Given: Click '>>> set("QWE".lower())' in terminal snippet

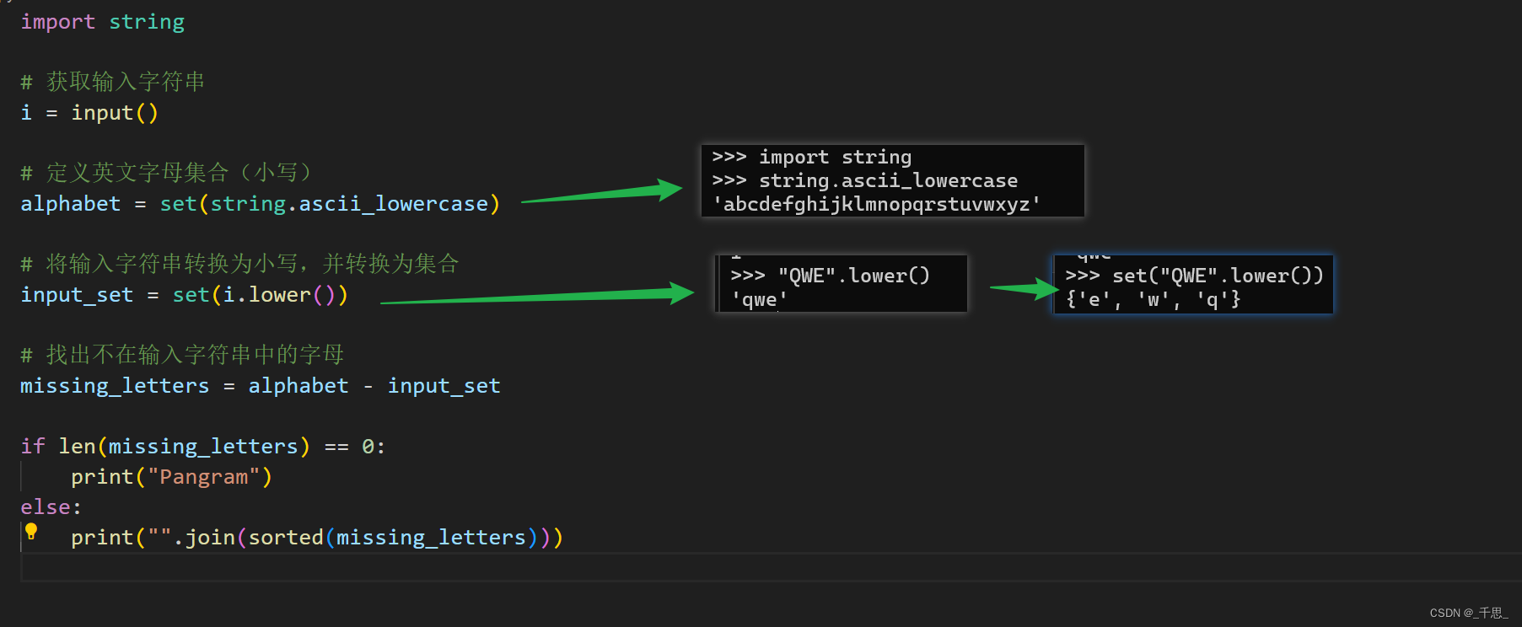Looking at the screenshot, I should tap(1194, 276).
